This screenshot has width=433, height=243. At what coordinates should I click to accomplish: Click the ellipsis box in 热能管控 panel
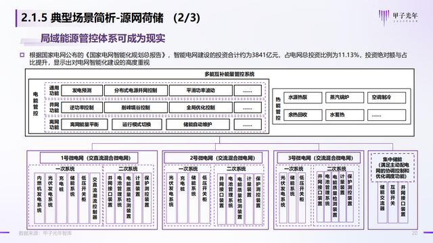[x=386, y=115]
